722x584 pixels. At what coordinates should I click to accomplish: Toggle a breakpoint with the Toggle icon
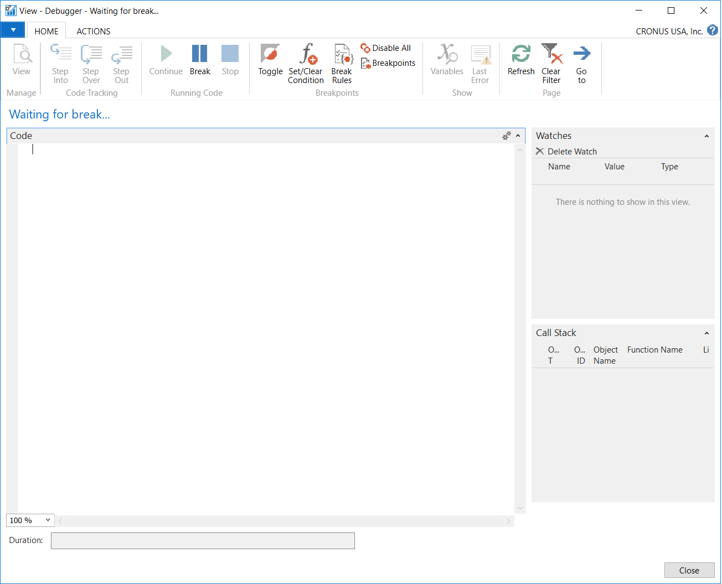[270, 54]
